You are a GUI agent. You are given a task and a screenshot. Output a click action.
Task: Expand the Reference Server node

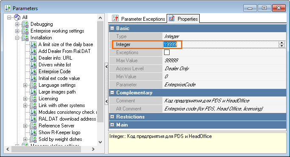coord(25,126)
